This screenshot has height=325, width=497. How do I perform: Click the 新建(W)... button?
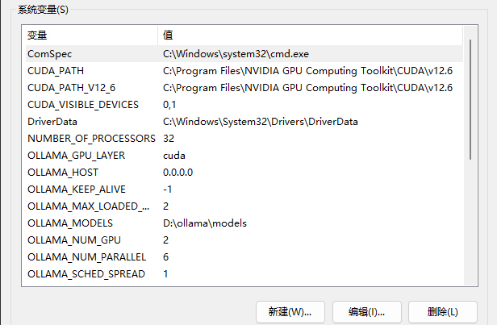290,312
